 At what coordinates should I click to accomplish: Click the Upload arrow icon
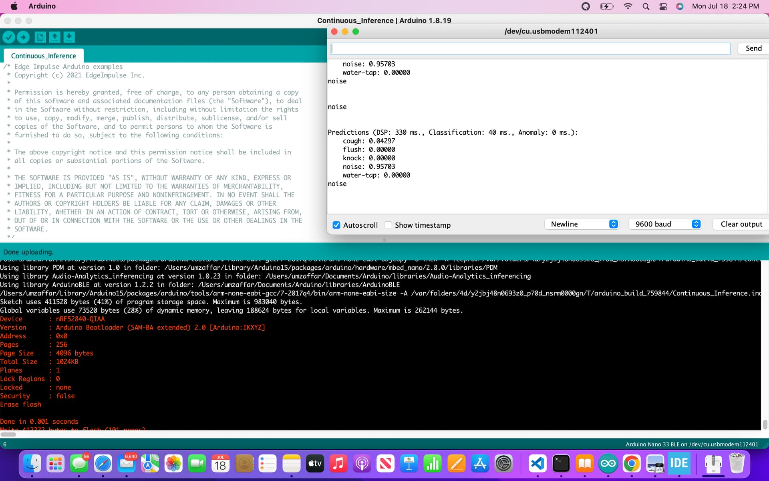pos(23,37)
